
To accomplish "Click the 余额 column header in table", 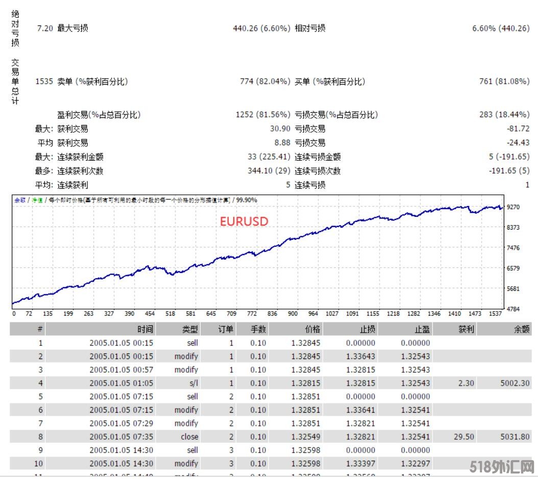I will point(521,329).
